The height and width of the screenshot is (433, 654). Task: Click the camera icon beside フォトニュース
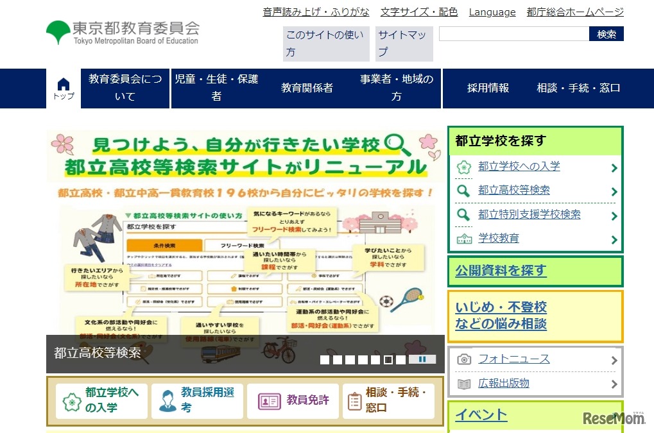464,359
